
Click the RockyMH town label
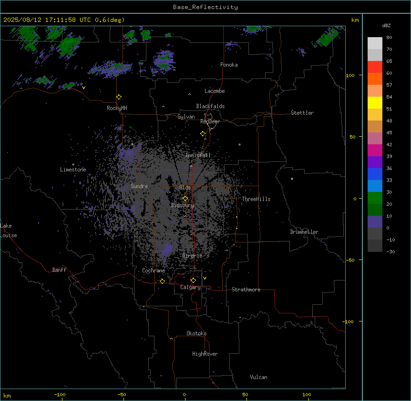pyautogui.click(x=117, y=108)
